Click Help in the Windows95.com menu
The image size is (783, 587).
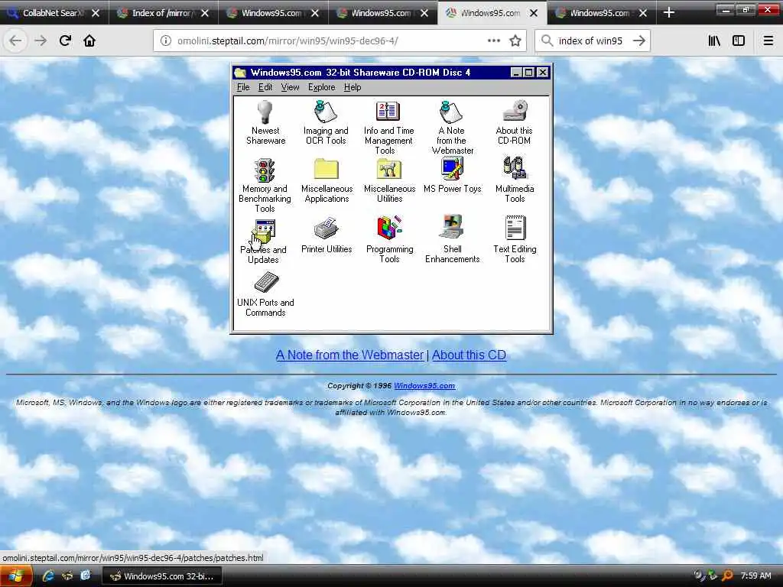pos(353,87)
